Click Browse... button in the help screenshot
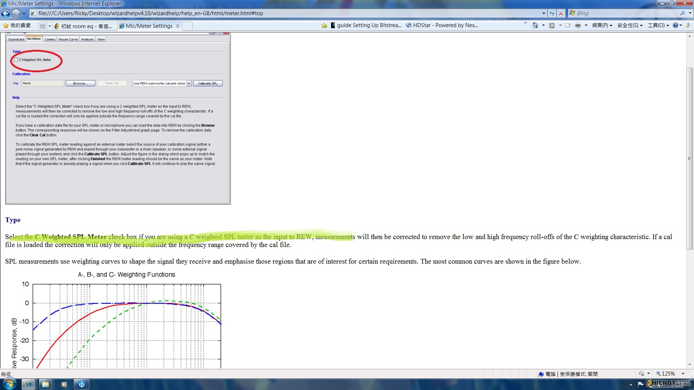The image size is (694, 390). 80,83
